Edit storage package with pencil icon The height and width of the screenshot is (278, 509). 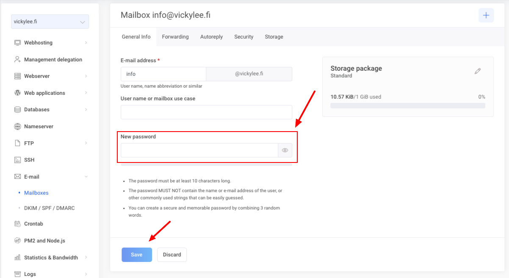pos(478,71)
